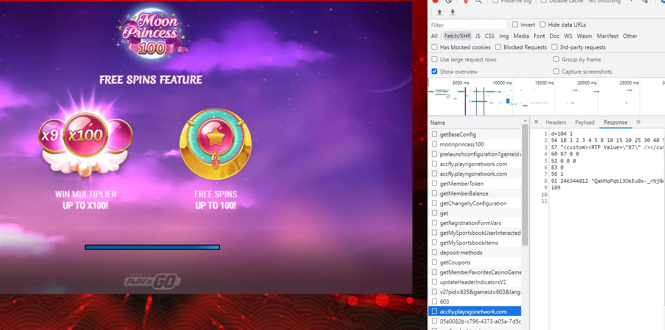Click the export HAR download arrow
665x330 pixels.
pos(453,12)
